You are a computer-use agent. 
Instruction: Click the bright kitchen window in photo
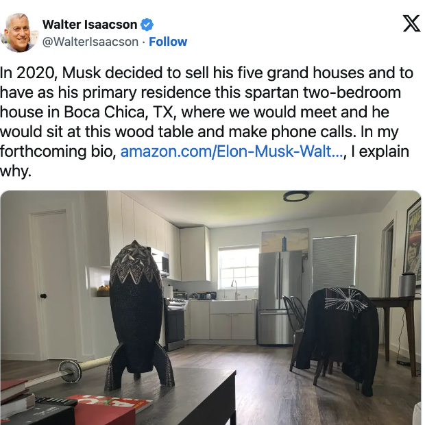click(239, 267)
